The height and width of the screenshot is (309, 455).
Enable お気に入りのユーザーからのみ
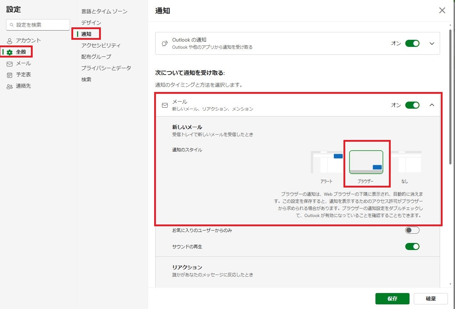click(412, 230)
